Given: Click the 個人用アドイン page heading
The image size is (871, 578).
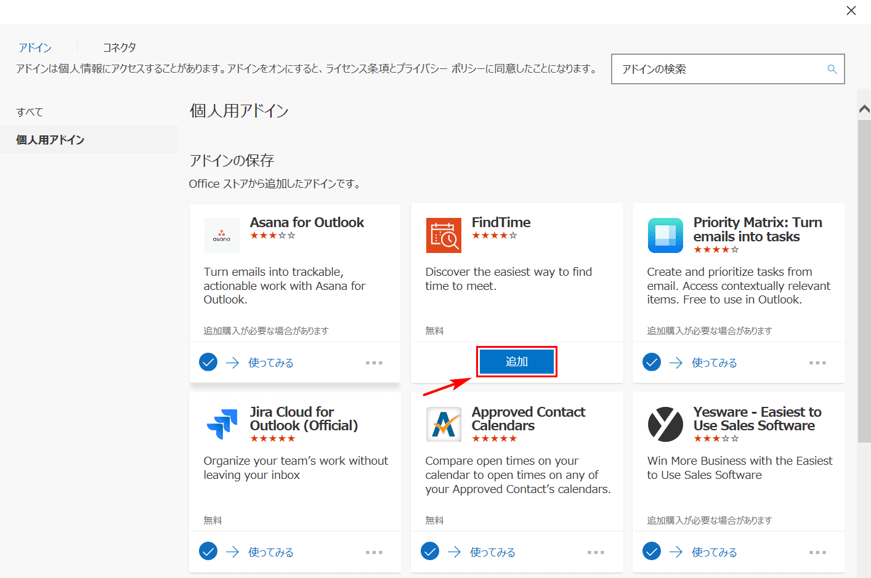Looking at the screenshot, I should pyautogui.click(x=239, y=111).
